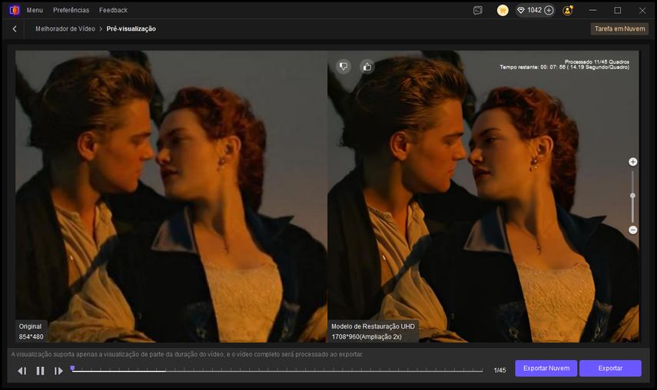Click the zoom out minus button

[x=632, y=230]
